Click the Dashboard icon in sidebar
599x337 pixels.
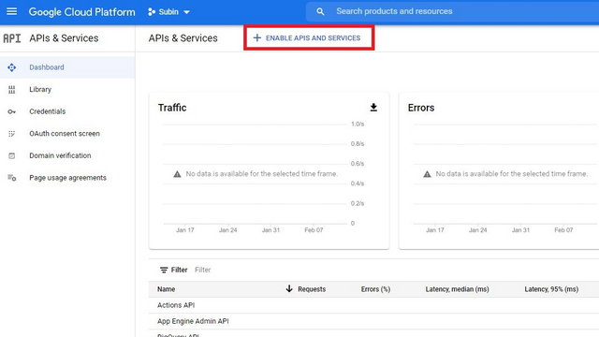coord(12,67)
